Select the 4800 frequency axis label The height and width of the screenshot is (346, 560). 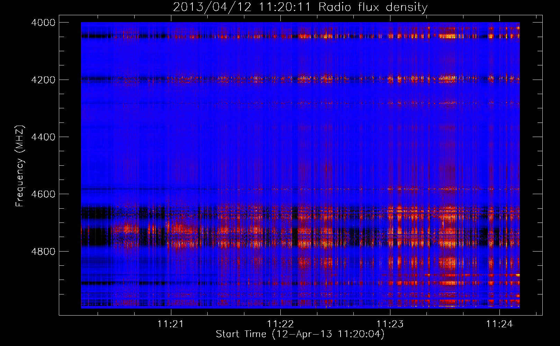[43, 251]
